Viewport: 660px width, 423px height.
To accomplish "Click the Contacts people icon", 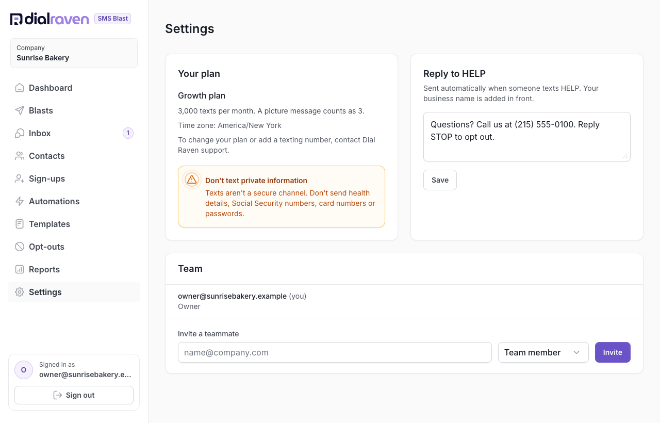I will point(20,156).
